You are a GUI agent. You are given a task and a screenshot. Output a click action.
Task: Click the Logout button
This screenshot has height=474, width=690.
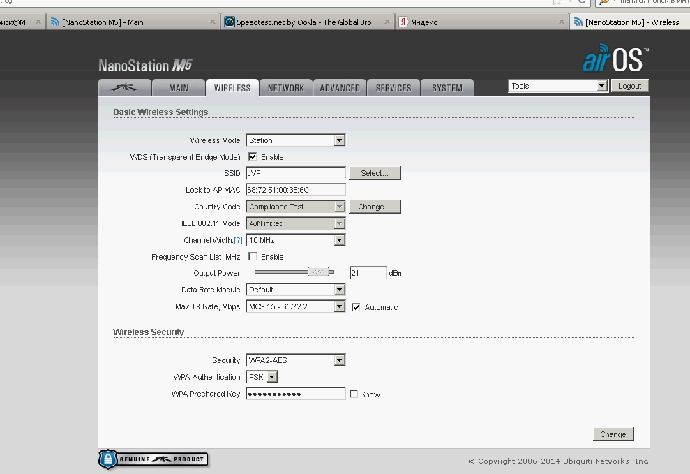pos(629,87)
